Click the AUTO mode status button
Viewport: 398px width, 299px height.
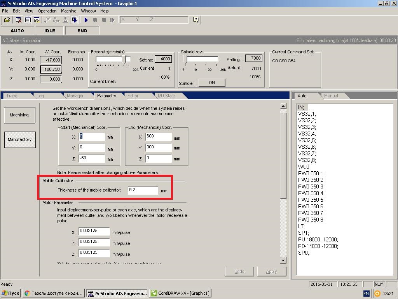17,31
